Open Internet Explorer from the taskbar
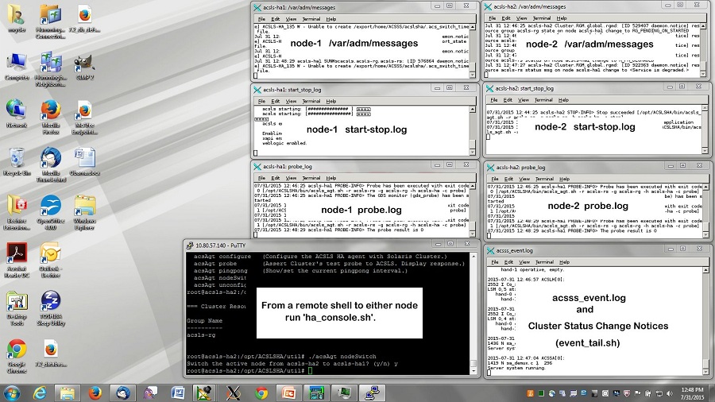 (x=40, y=393)
